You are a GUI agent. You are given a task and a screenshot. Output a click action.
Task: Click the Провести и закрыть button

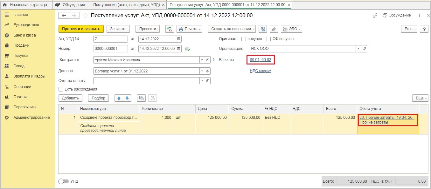coord(81,29)
